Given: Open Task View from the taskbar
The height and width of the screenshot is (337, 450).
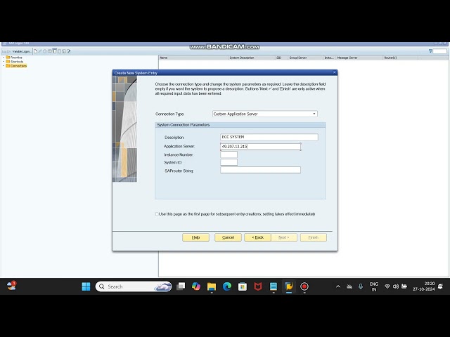Looking at the screenshot, I should 181,286.
